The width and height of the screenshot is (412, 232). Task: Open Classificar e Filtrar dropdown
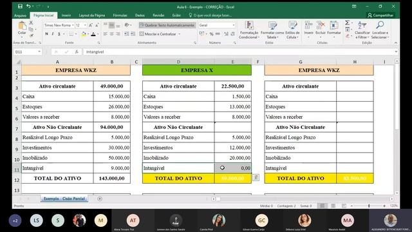(362, 30)
